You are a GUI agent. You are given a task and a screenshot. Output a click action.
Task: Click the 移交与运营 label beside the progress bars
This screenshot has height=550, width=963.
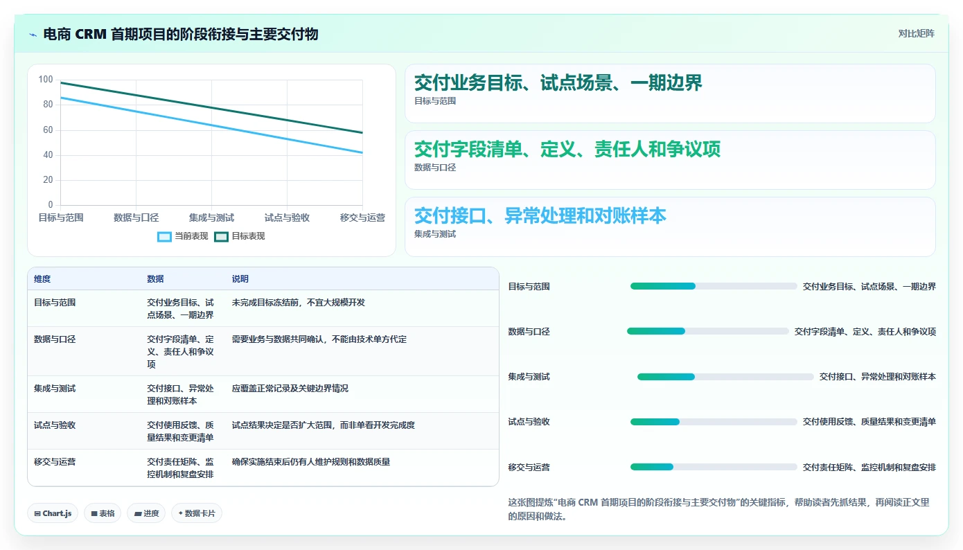point(529,468)
